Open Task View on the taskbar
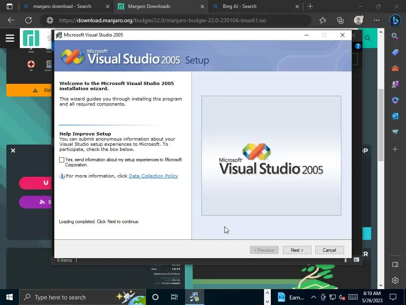406x305 pixels. click(x=174, y=297)
